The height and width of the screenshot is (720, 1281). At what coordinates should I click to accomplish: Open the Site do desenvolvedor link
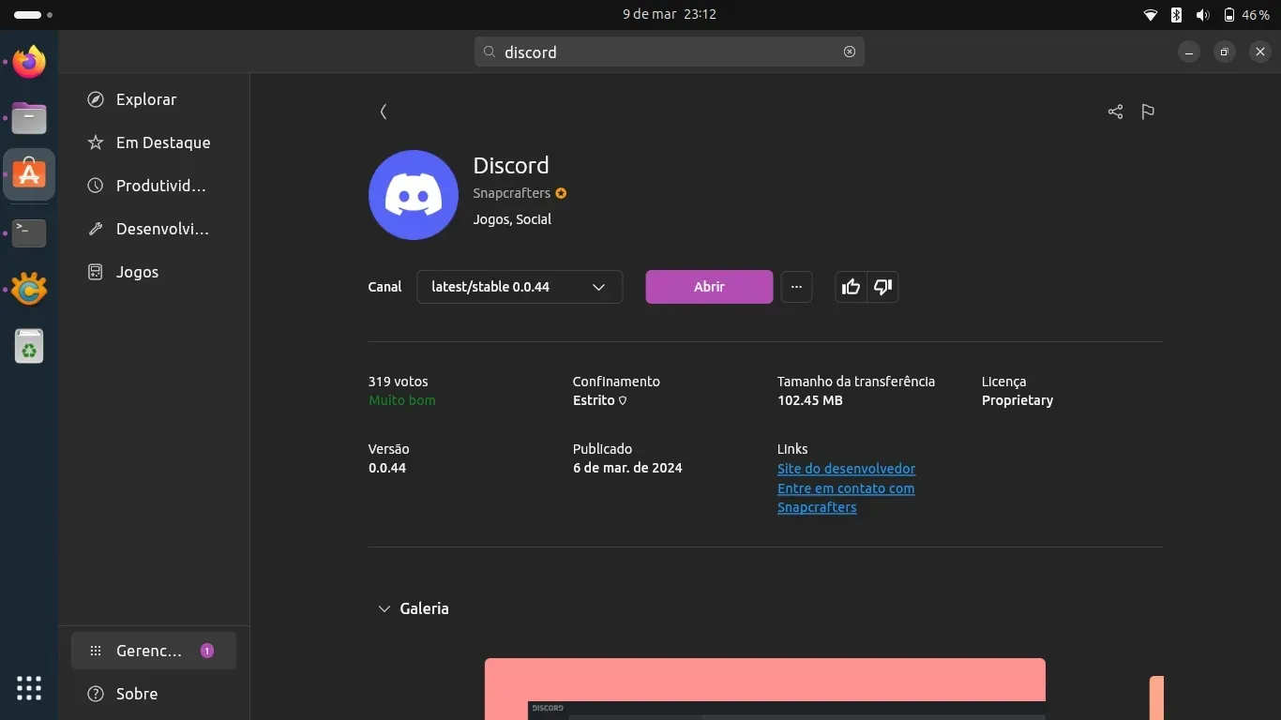(846, 469)
